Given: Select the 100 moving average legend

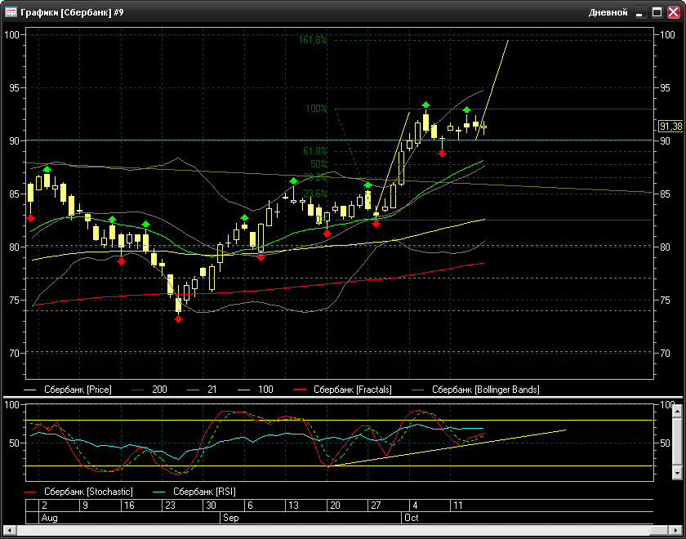Looking at the screenshot, I should pos(265,390).
